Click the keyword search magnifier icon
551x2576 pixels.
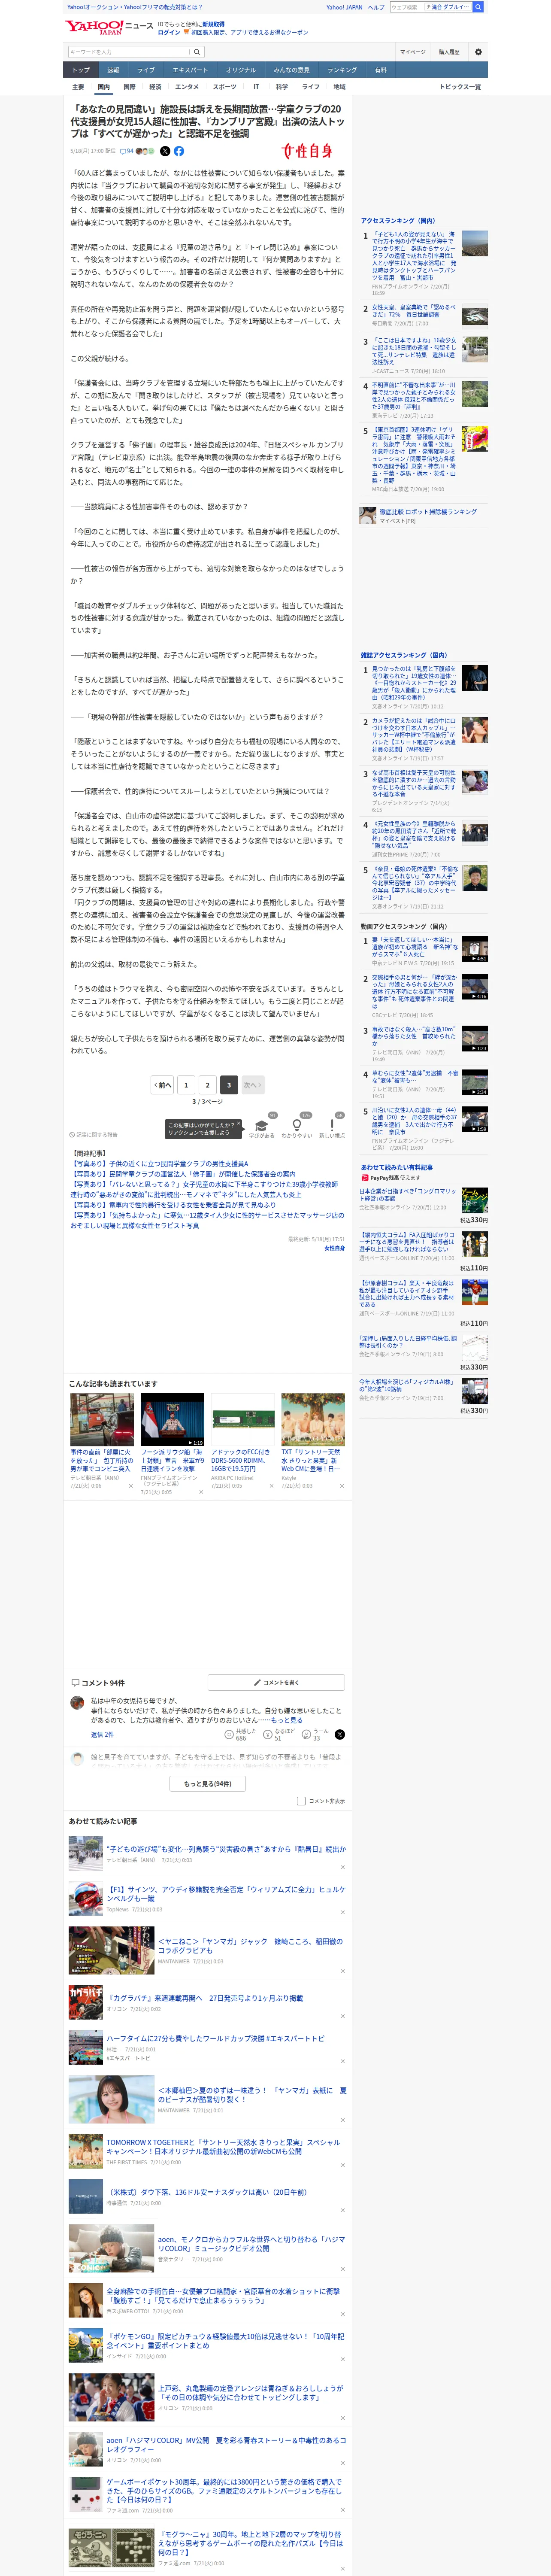pos(197,52)
